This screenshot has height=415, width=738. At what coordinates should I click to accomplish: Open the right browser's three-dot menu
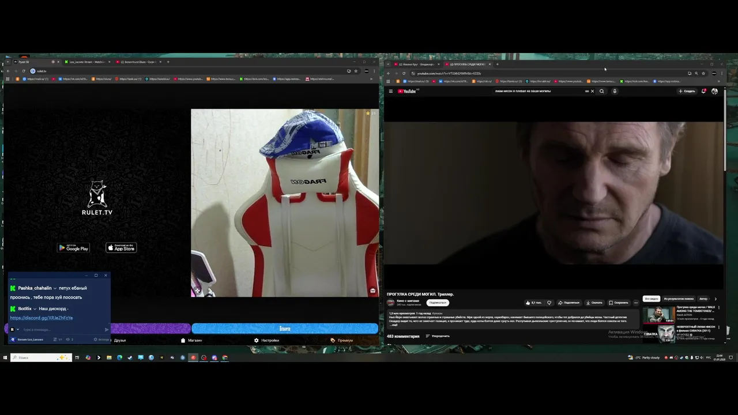pos(721,73)
